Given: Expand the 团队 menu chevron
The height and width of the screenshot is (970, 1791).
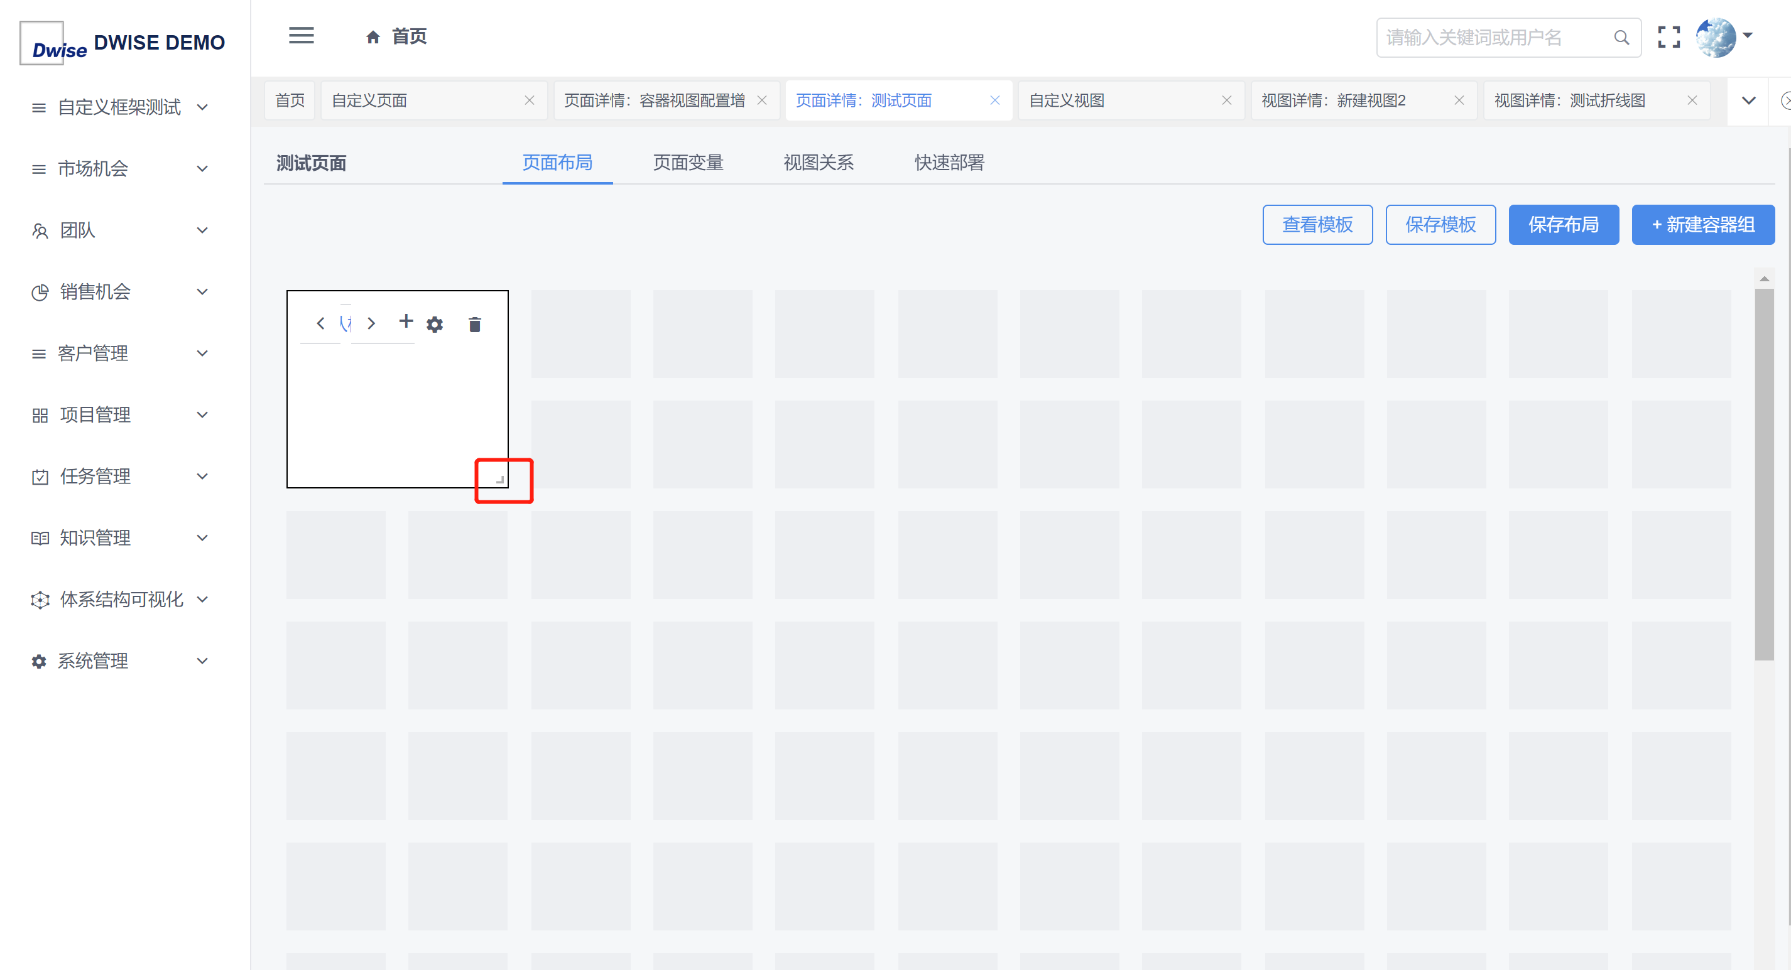Looking at the screenshot, I should click(x=202, y=230).
